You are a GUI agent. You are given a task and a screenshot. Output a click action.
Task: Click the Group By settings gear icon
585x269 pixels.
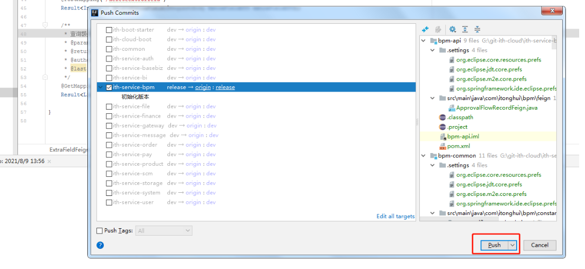pyautogui.click(x=453, y=30)
